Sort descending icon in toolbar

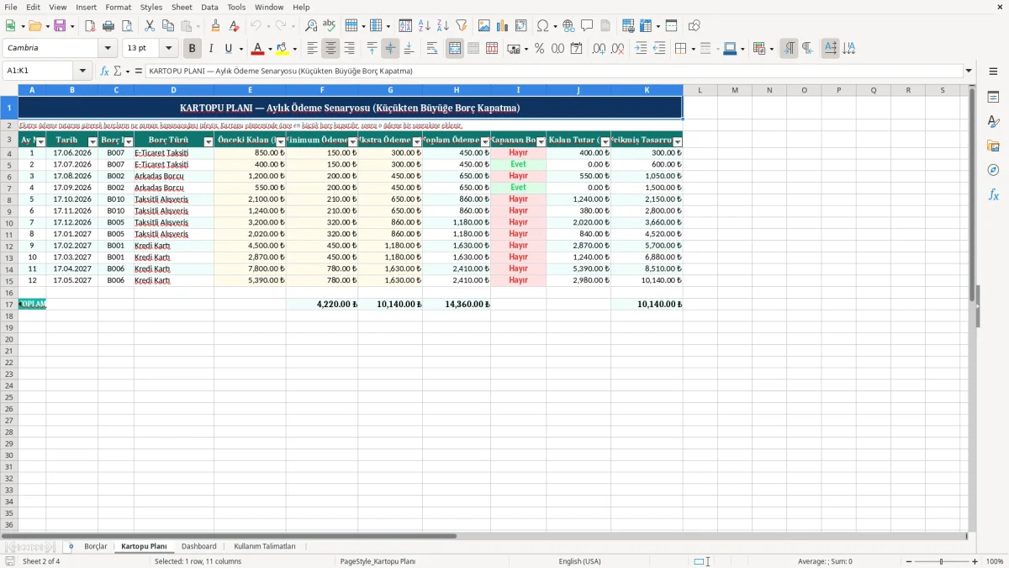click(443, 26)
